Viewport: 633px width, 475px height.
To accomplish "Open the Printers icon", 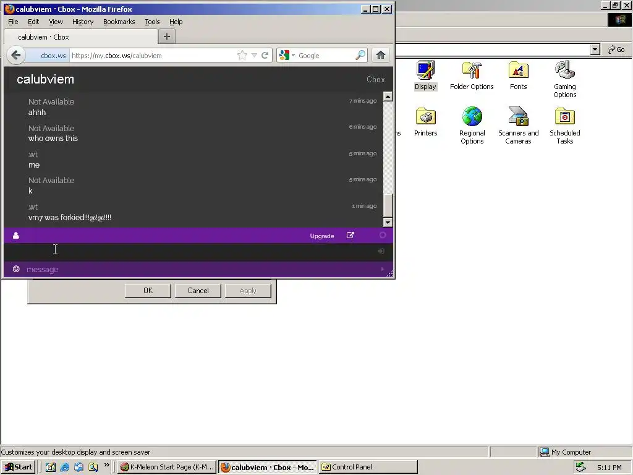I will click(425, 122).
